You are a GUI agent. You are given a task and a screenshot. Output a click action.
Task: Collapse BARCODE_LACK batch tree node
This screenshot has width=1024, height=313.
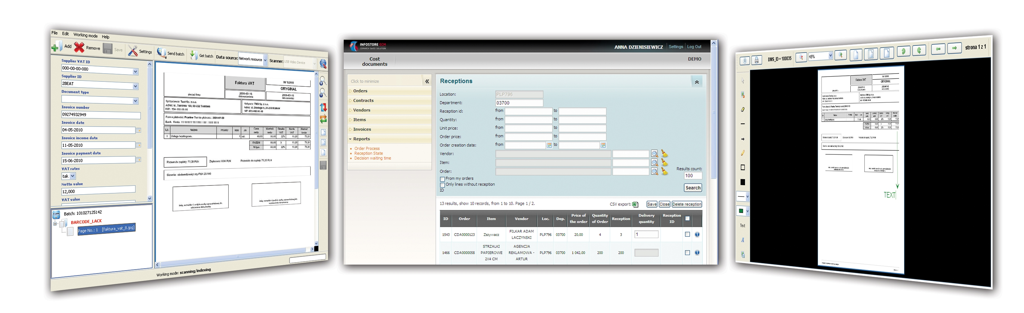[x=55, y=224]
